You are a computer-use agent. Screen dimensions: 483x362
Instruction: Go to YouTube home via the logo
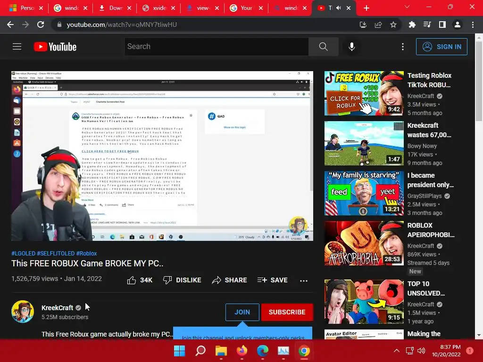click(55, 47)
